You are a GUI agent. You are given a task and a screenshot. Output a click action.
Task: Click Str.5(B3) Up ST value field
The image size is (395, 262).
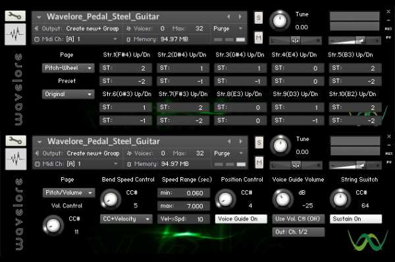pos(355,68)
